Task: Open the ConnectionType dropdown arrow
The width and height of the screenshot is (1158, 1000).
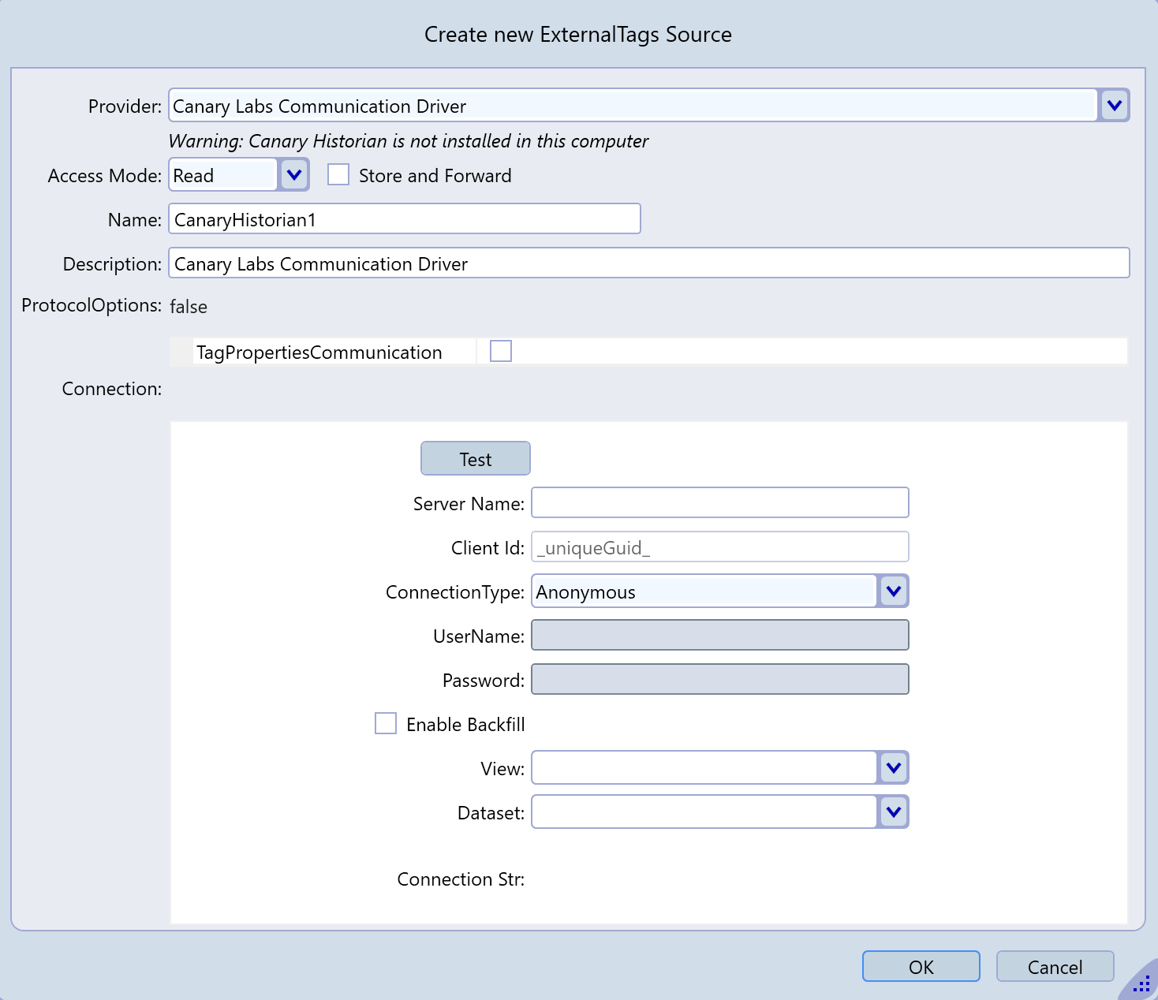Action: tap(893, 591)
